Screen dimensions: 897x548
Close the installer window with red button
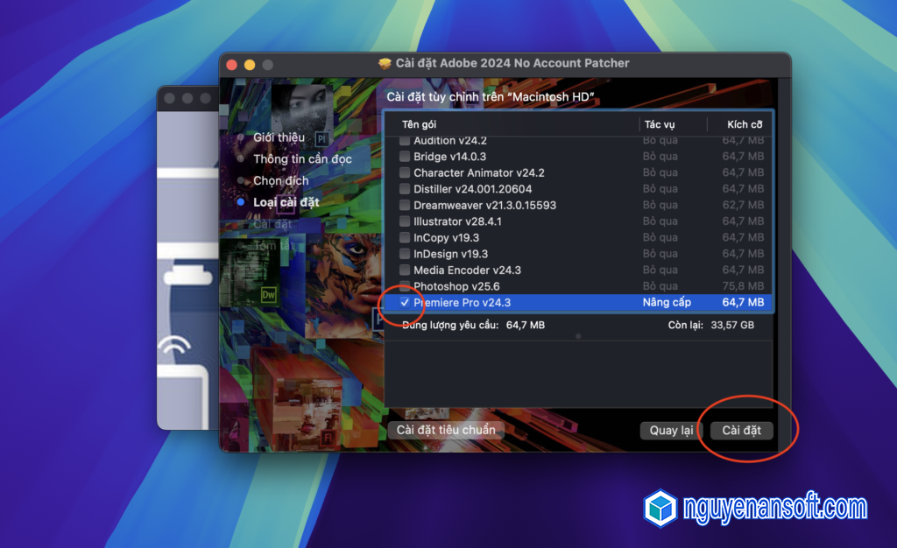(x=232, y=65)
